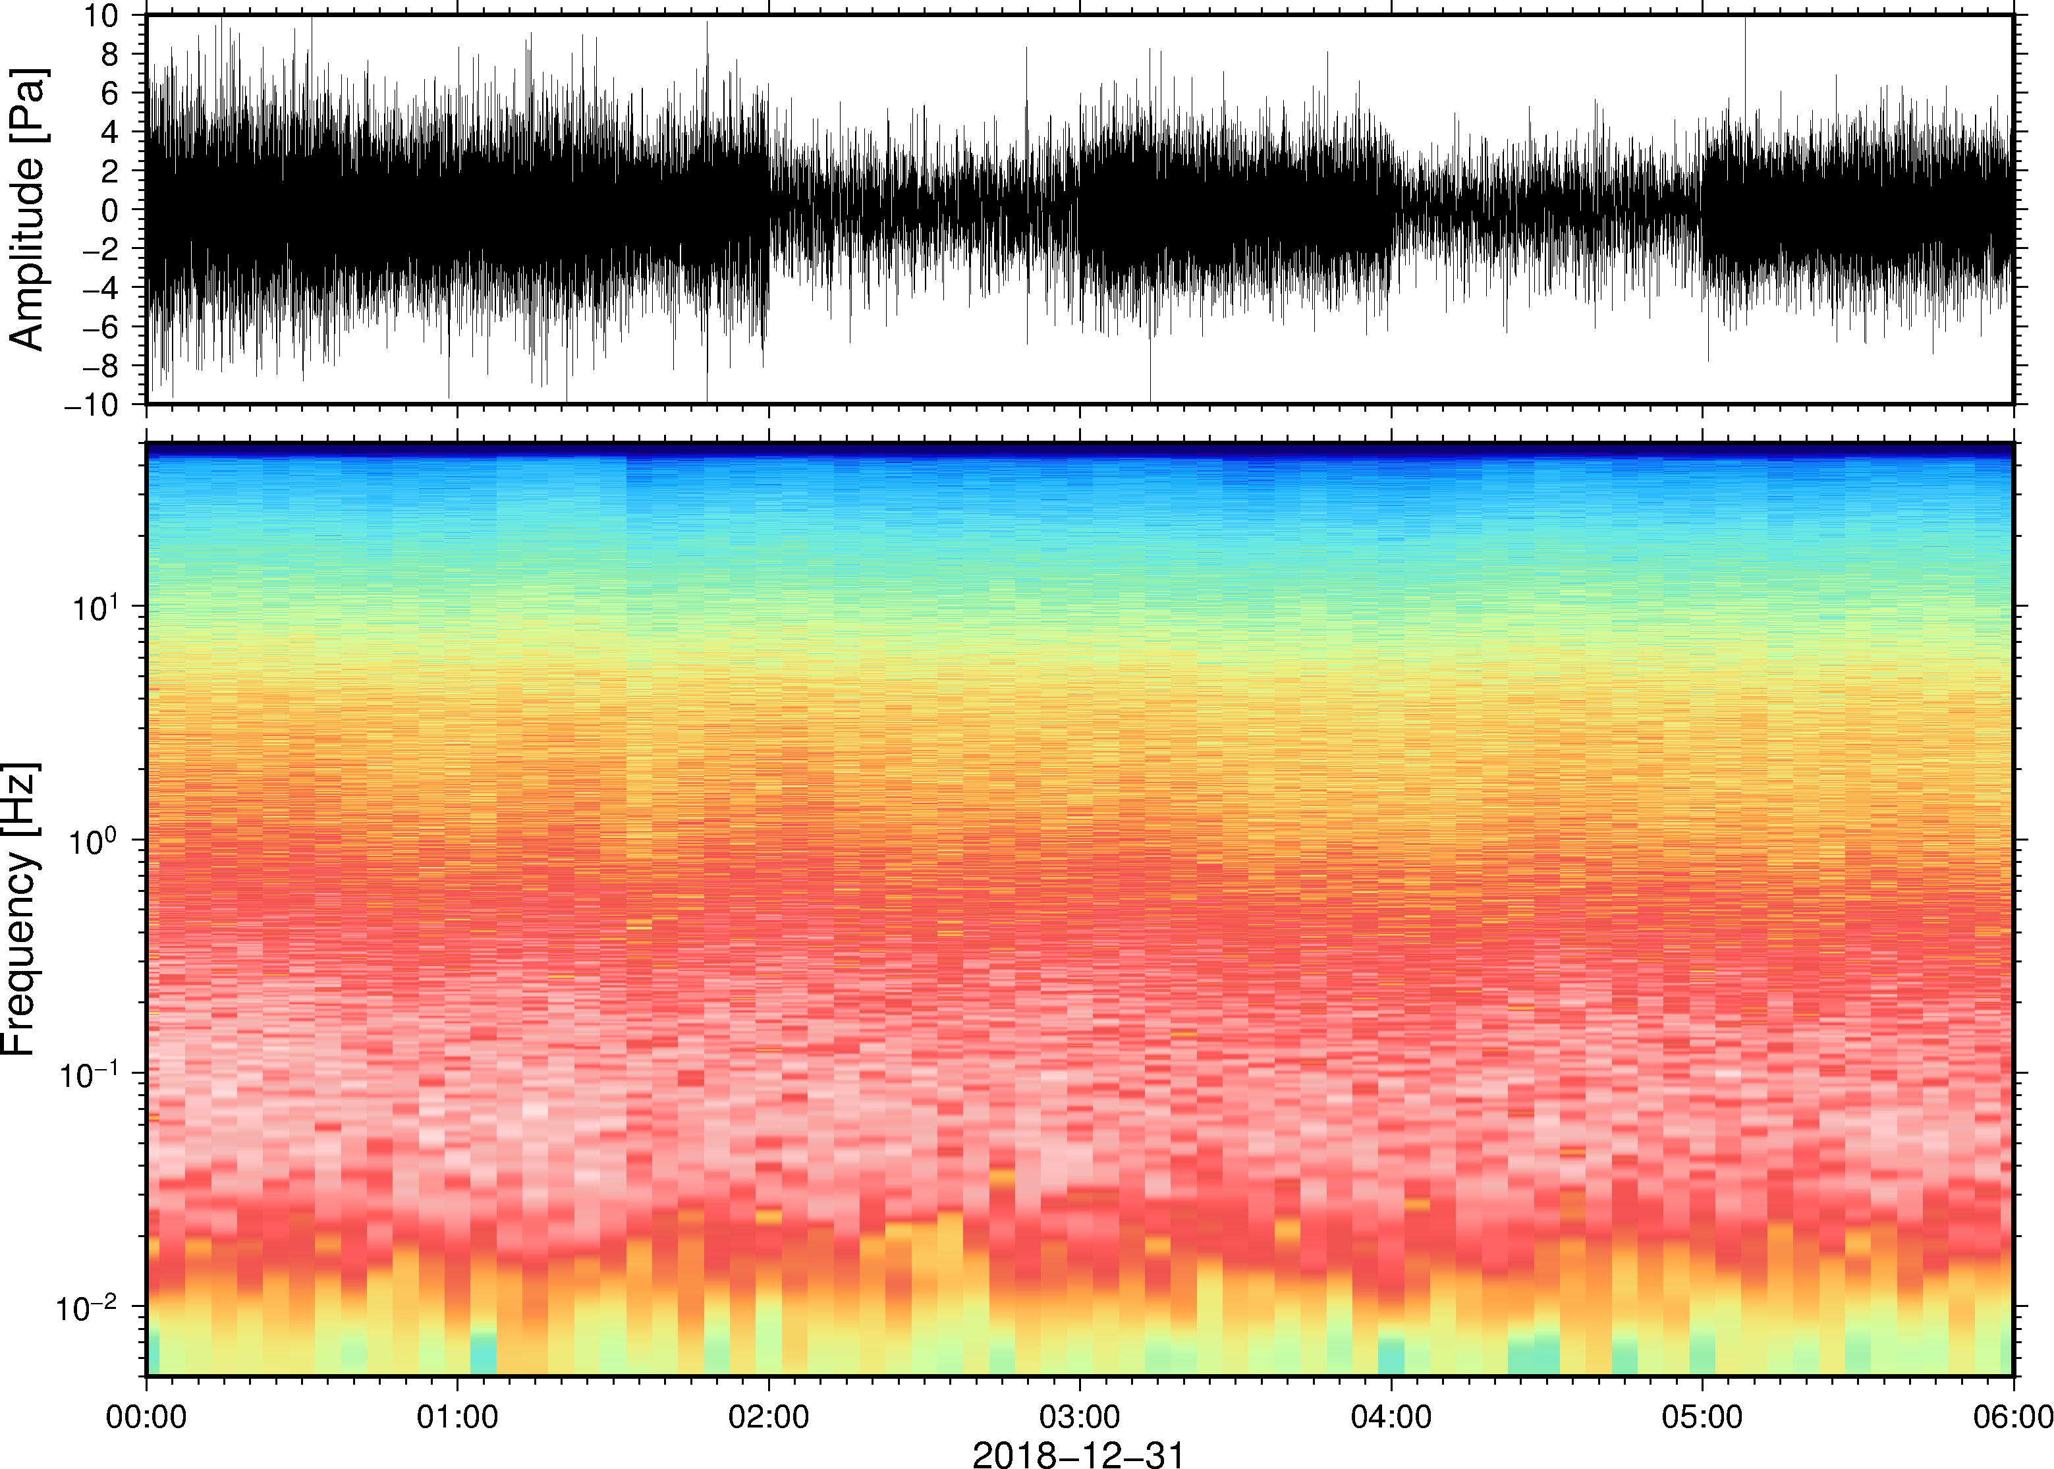Click the 00:00 time axis label
Viewport: 2054px width, 1469px height.
146,1416
